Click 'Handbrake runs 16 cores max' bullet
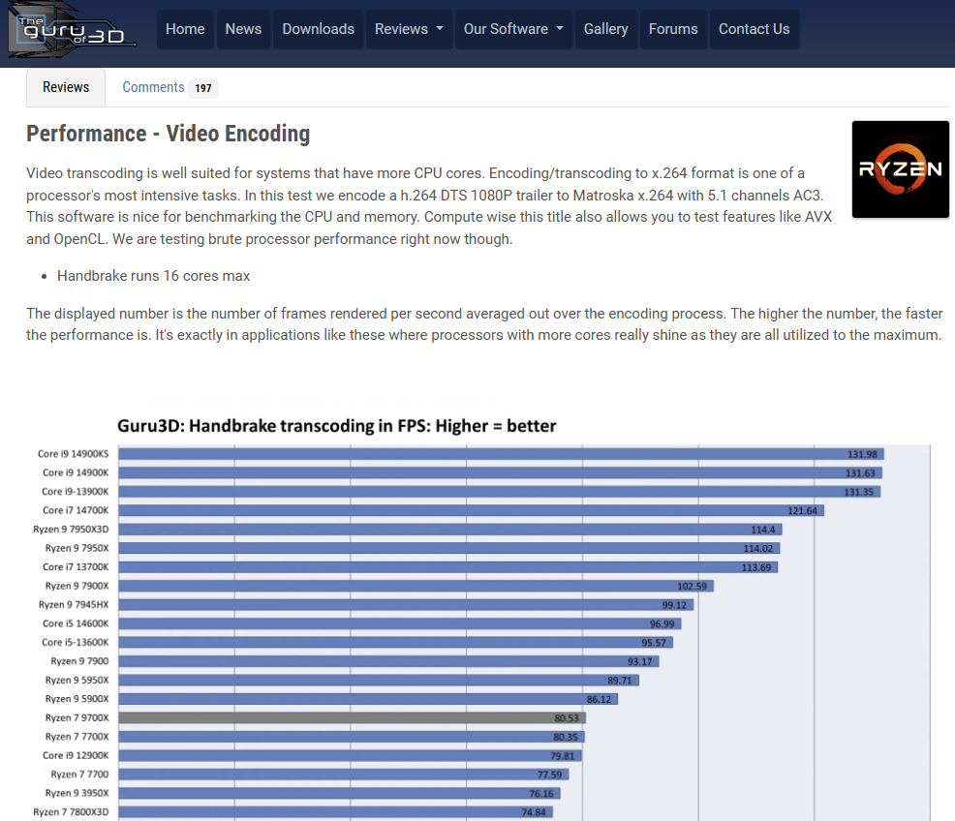The width and height of the screenshot is (955, 821). point(153,276)
